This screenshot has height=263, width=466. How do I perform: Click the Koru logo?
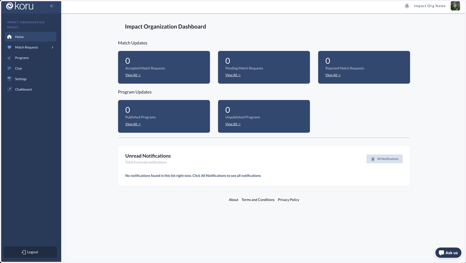pyautogui.click(x=19, y=6)
